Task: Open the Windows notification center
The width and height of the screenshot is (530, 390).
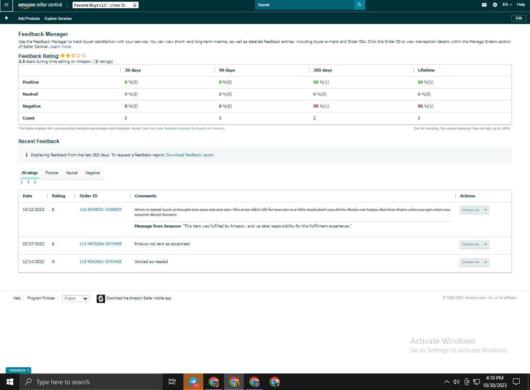Action: point(516,382)
